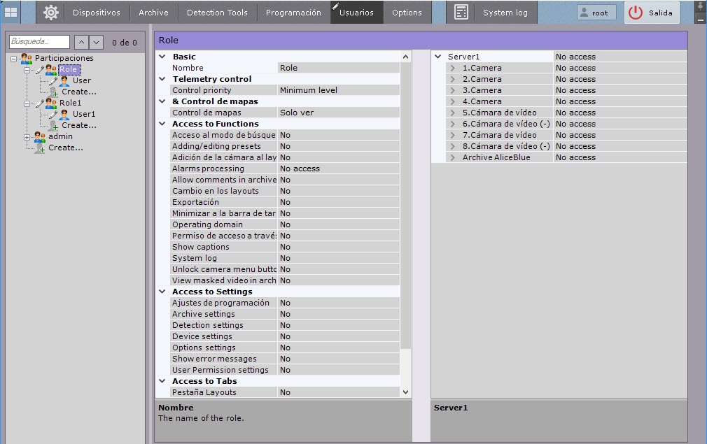Screen dimensions: 707x444
Task: Change Control priority Minimum level value
Action: click(x=338, y=90)
